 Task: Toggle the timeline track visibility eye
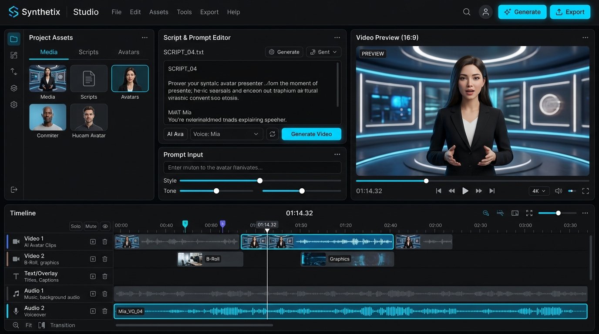(x=105, y=226)
